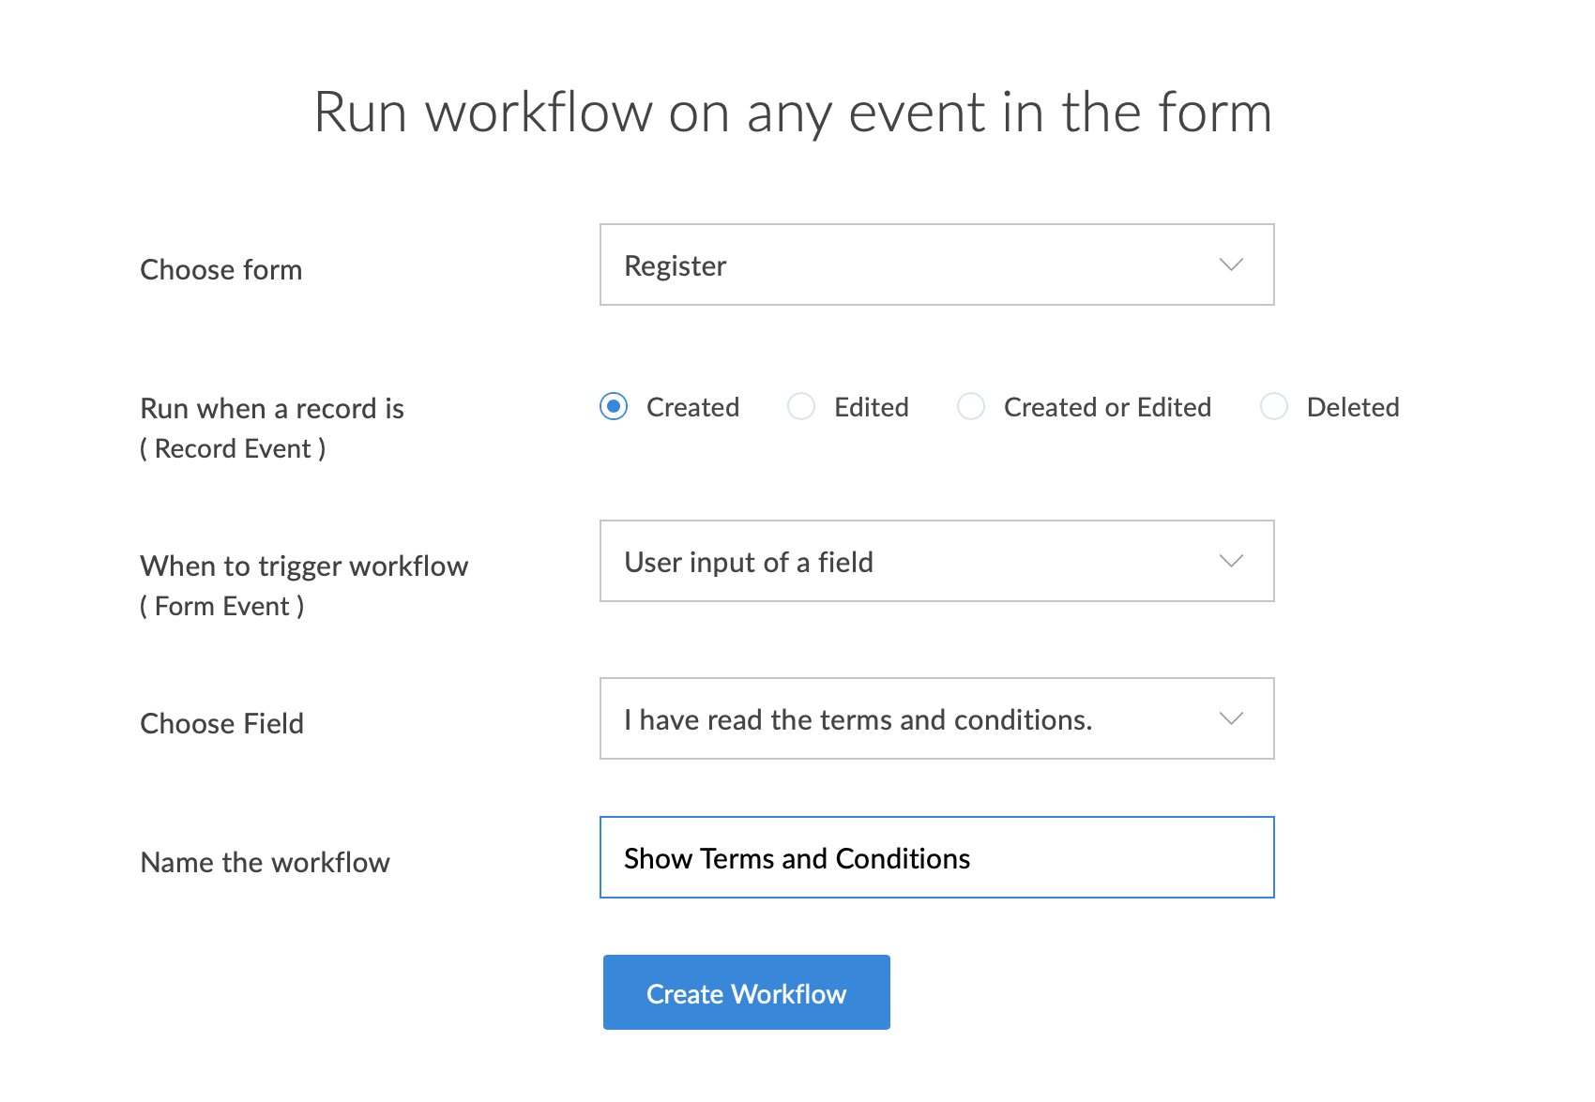
Task: Click the When to trigger workflow label
Action: pyautogui.click(x=304, y=566)
